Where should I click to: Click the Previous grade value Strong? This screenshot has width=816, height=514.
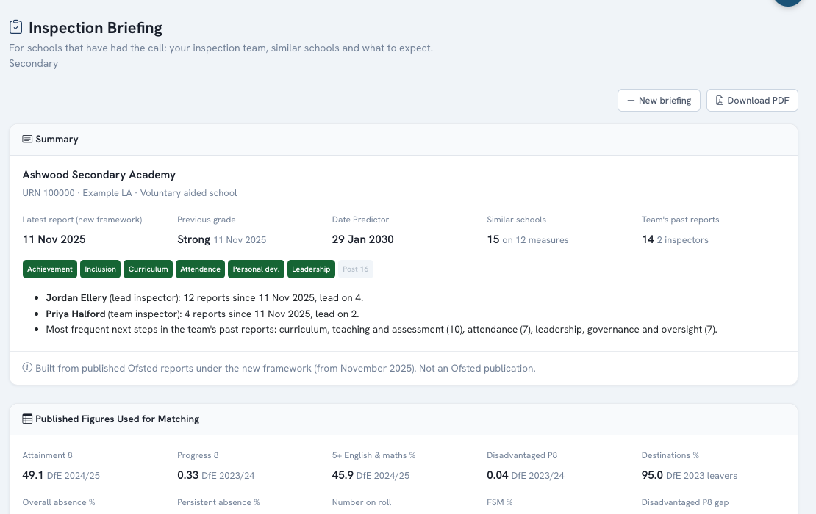point(193,239)
